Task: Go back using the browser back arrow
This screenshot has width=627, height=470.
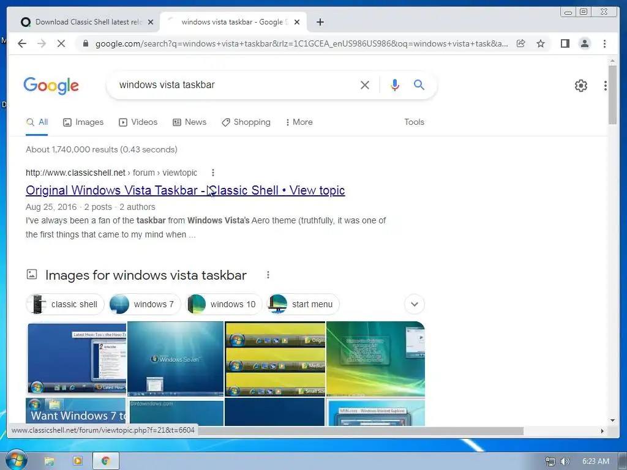Action: (22, 43)
